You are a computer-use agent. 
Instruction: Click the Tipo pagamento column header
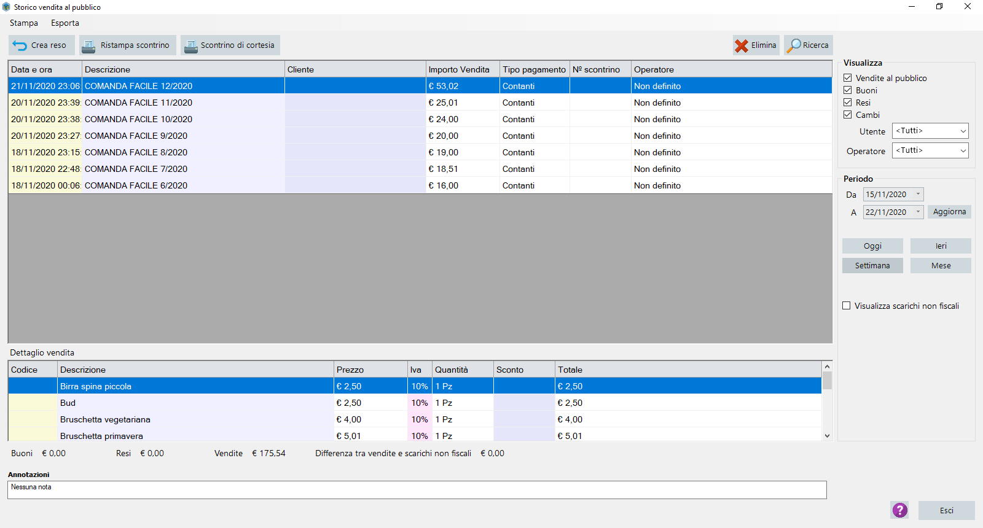click(535, 69)
